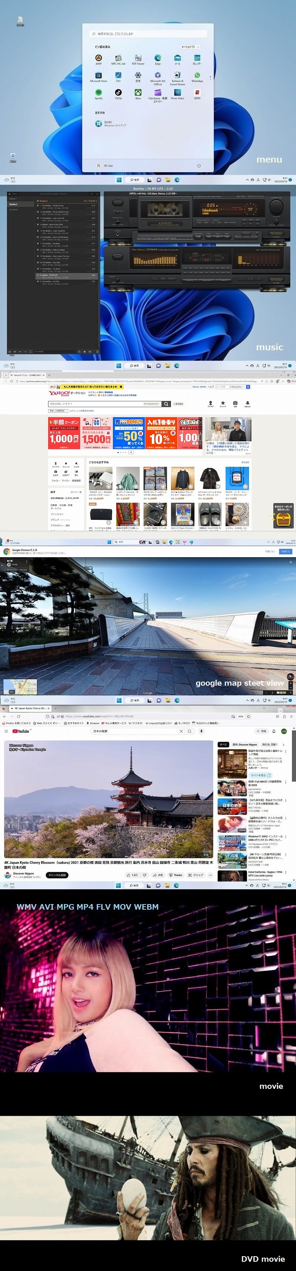Viewport: 296px width, 1271px height.
Task: Open the WhatsApp pinned app
Action: tap(197, 76)
